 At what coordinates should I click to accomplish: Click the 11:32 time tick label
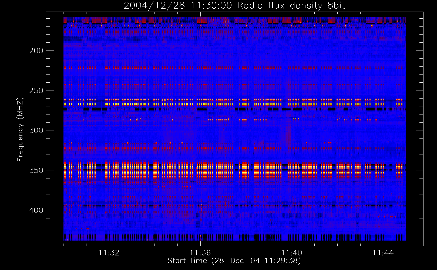coord(109,253)
